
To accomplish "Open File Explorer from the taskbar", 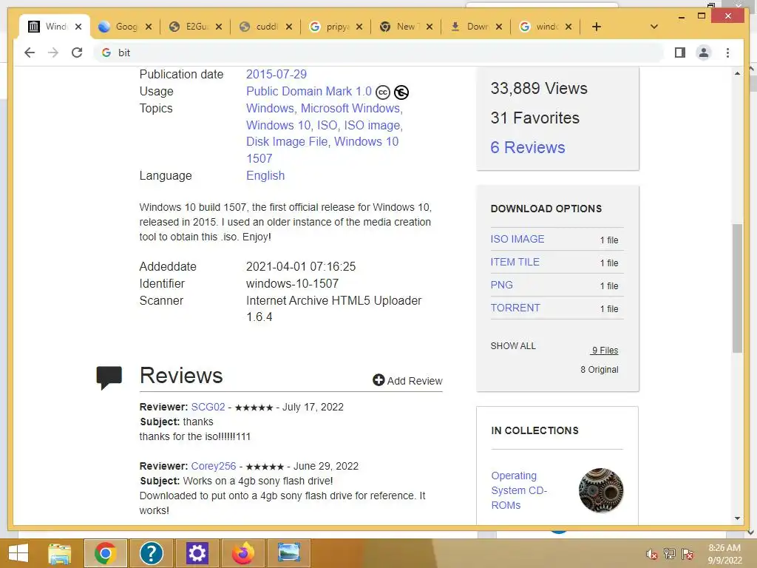I will coord(59,553).
